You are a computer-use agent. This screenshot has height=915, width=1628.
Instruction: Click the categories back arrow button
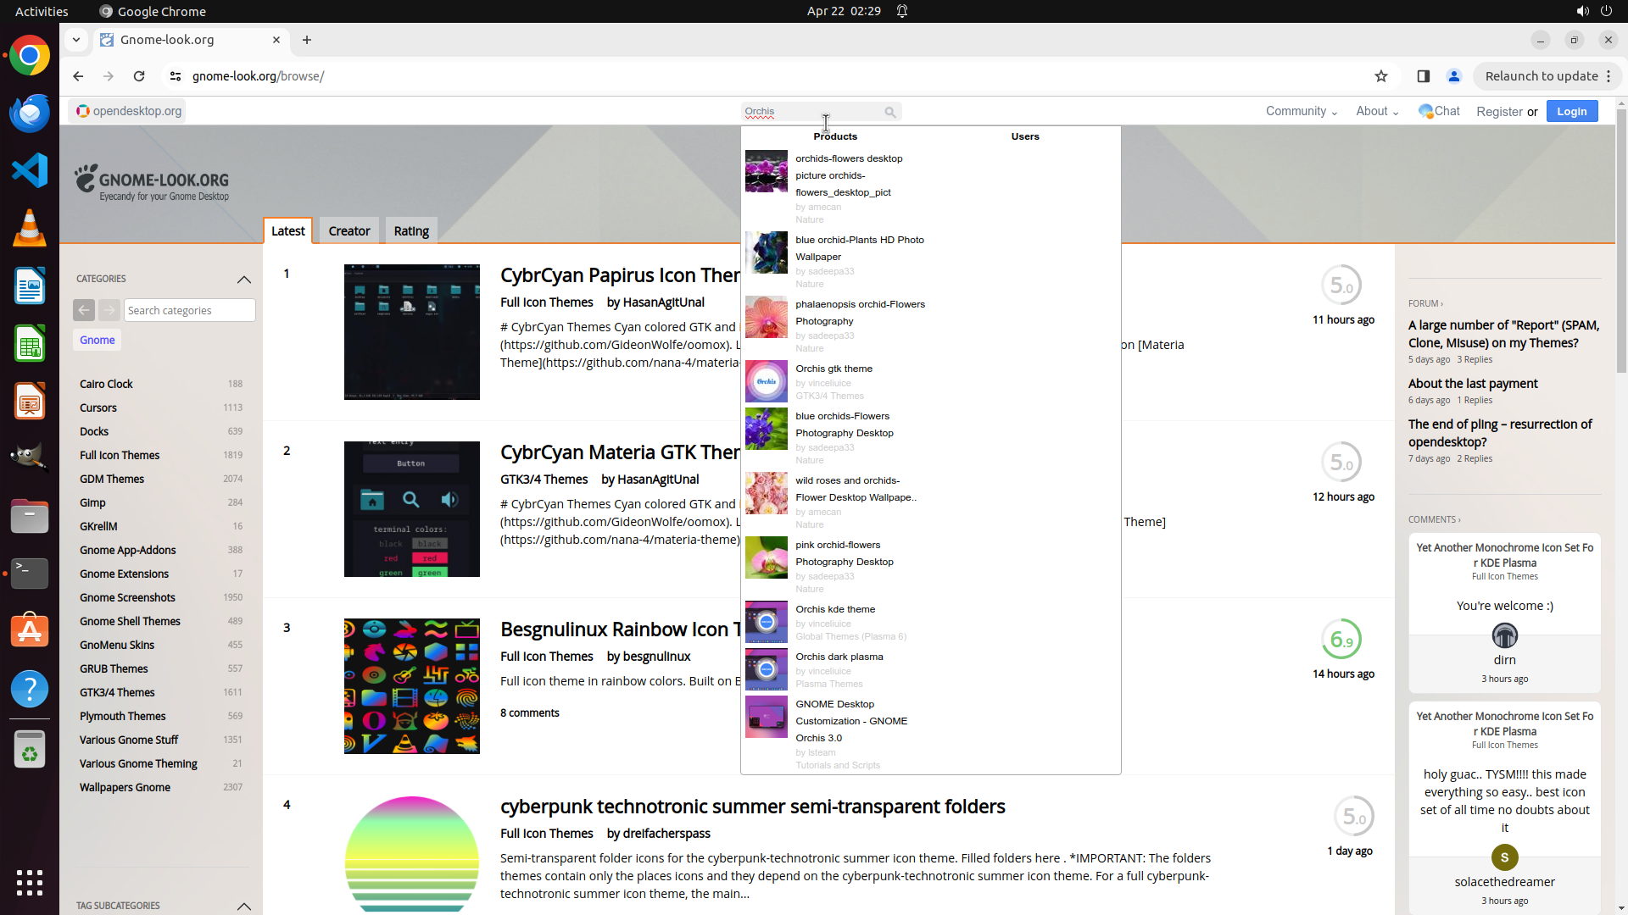point(84,310)
